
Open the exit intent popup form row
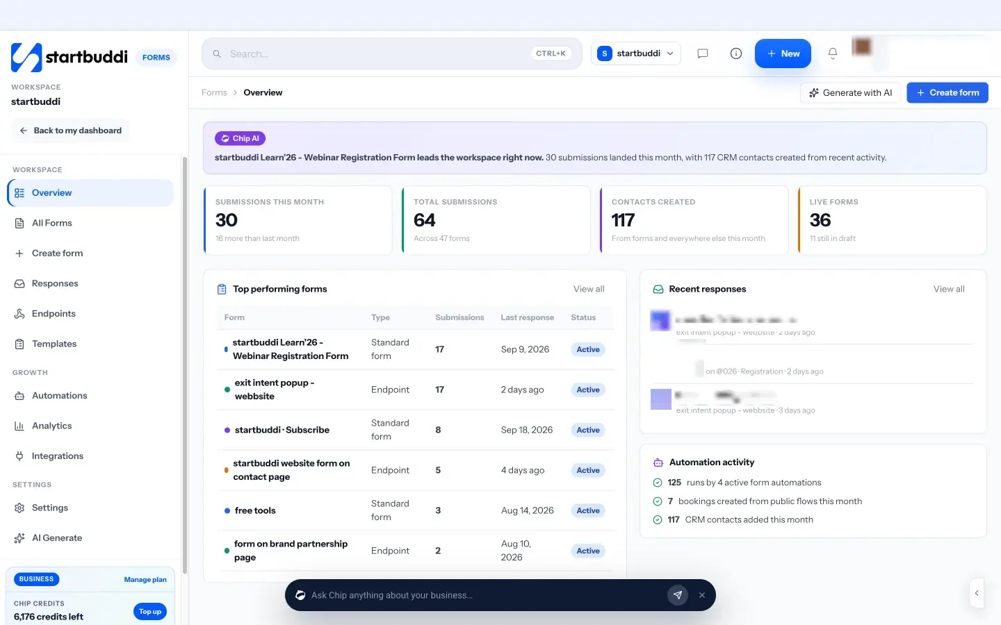(416, 390)
